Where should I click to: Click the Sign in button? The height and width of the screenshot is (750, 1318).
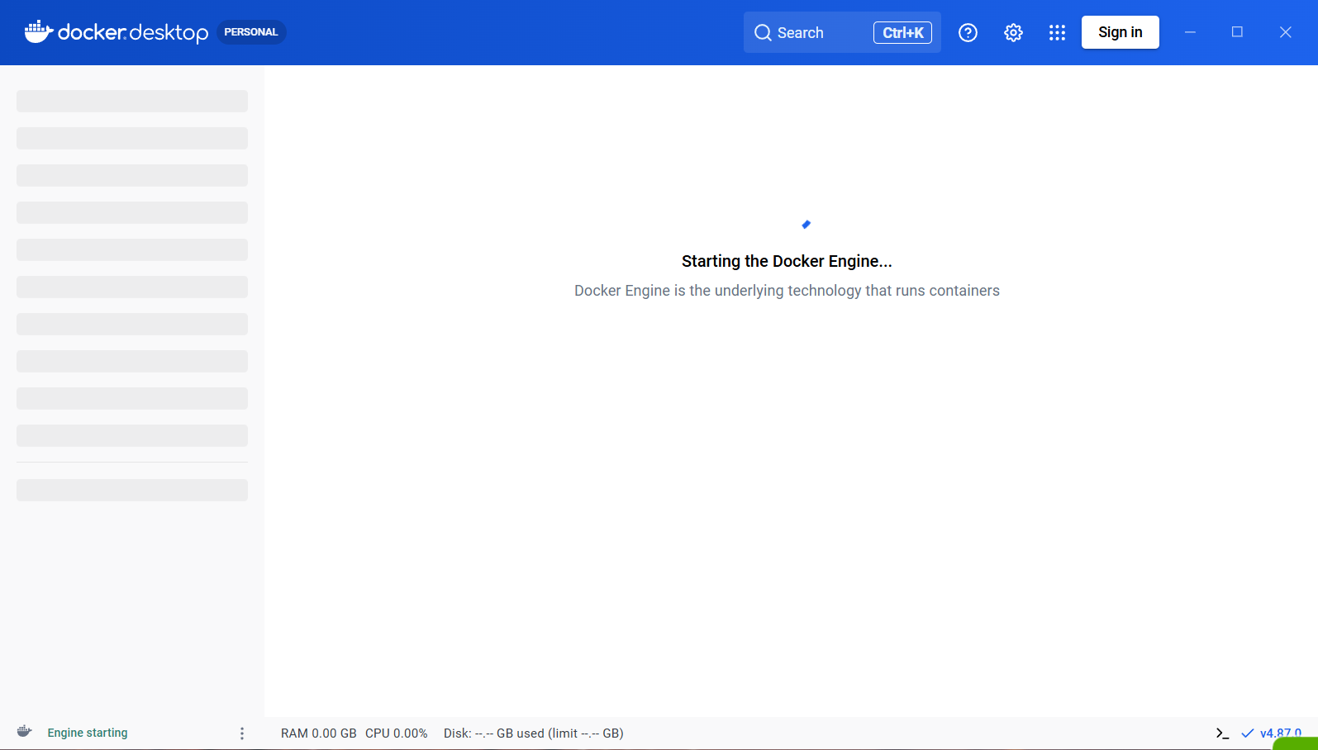tap(1120, 32)
